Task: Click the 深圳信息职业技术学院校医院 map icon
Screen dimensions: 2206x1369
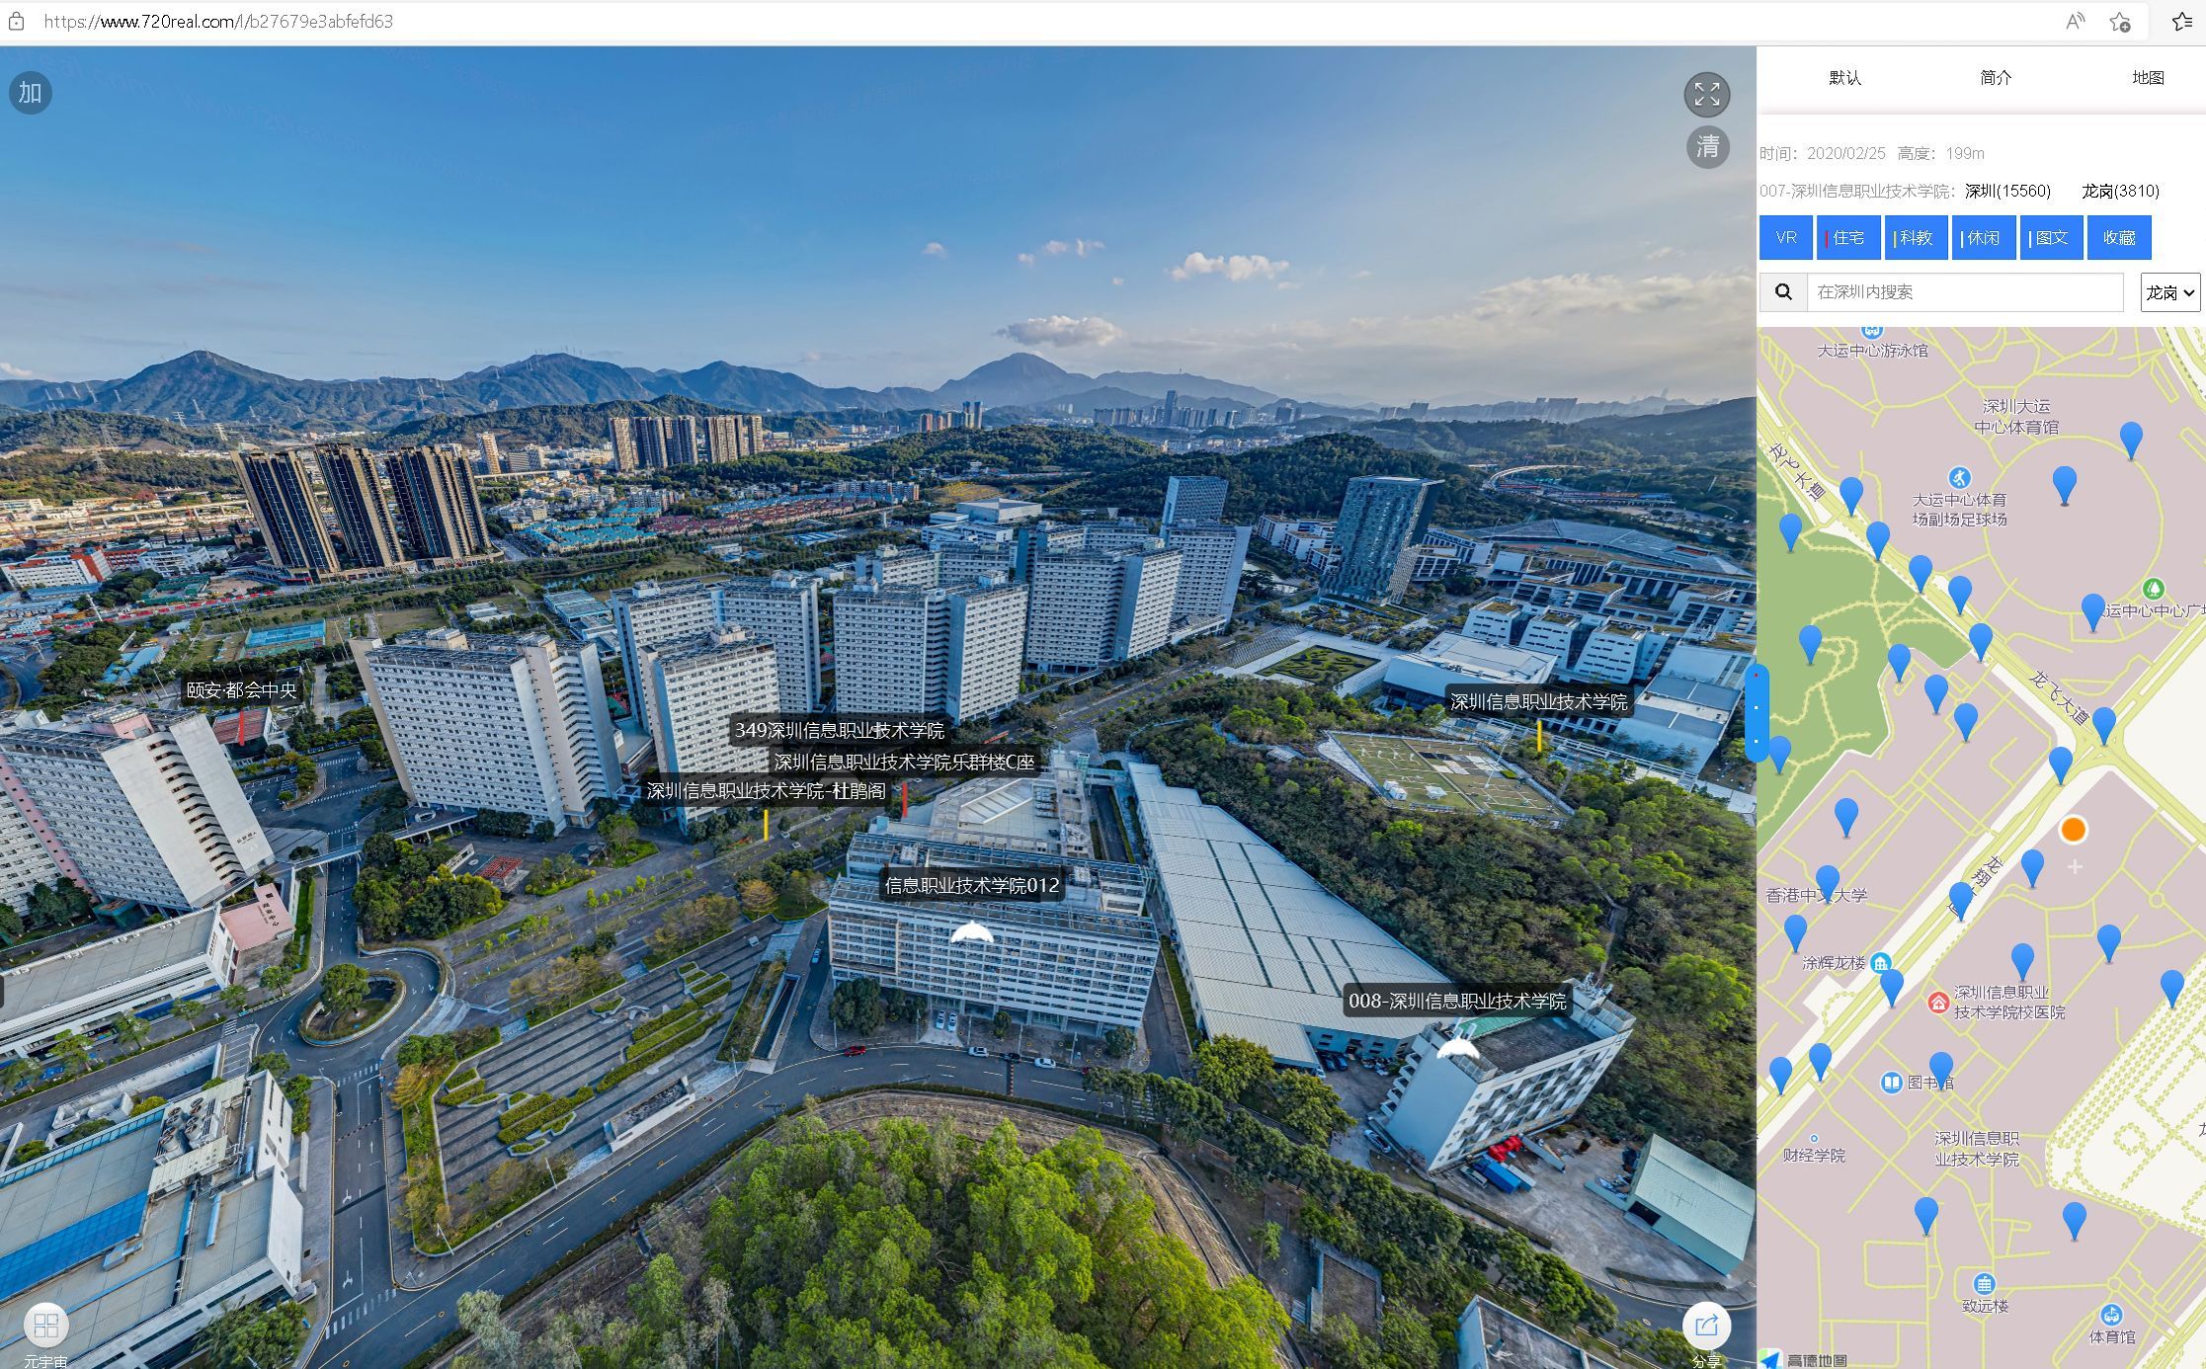Action: [1938, 1004]
